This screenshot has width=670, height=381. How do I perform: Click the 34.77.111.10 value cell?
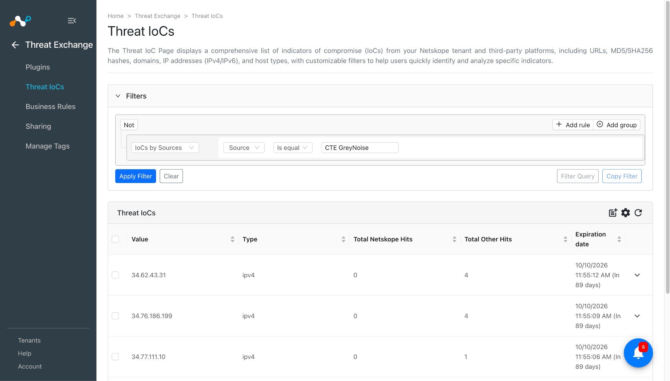(x=148, y=357)
